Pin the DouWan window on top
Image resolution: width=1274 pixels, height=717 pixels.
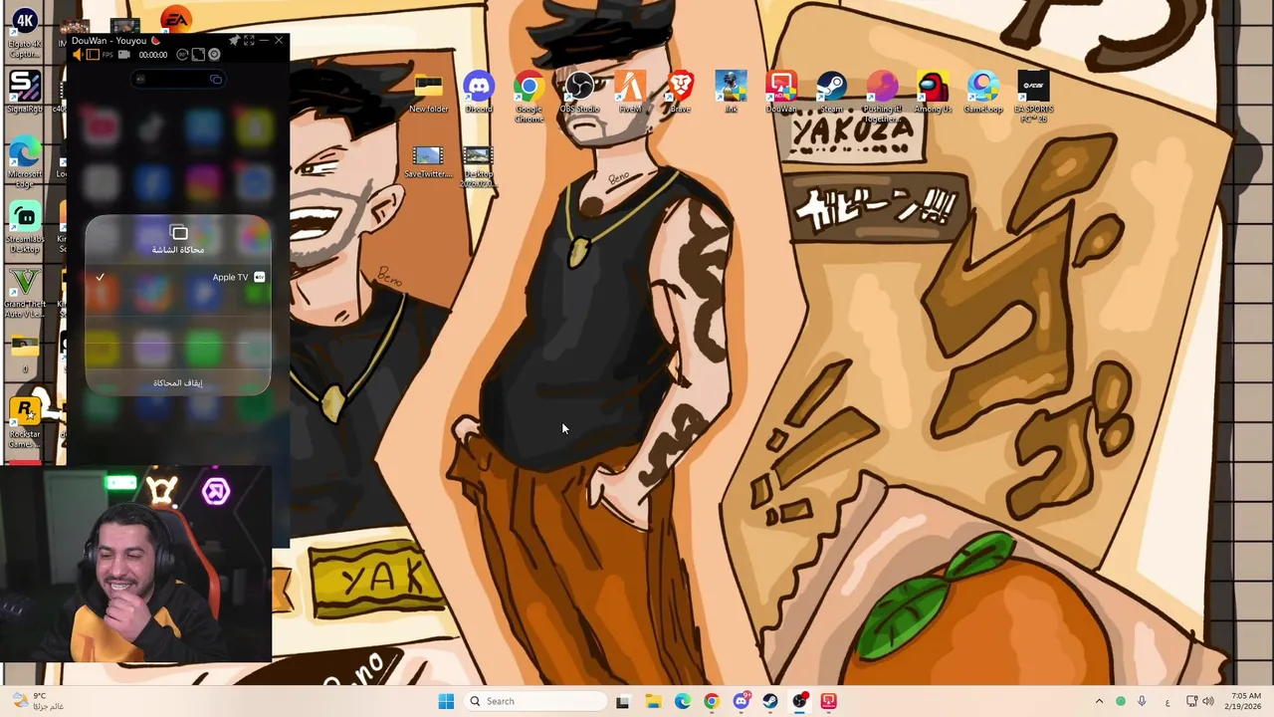(x=234, y=41)
